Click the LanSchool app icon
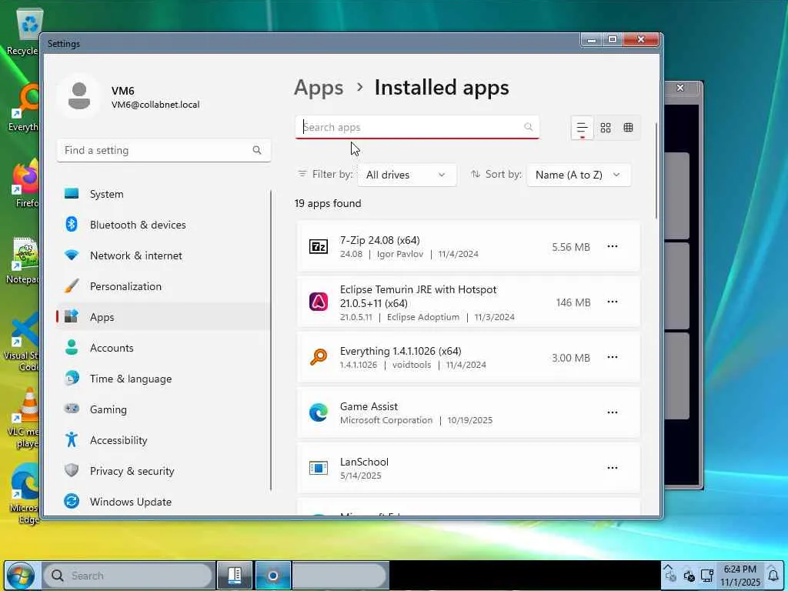The width and height of the screenshot is (788, 591). [x=318, y=468]
